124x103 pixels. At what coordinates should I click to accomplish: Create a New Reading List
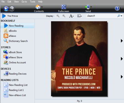point(18,85)
